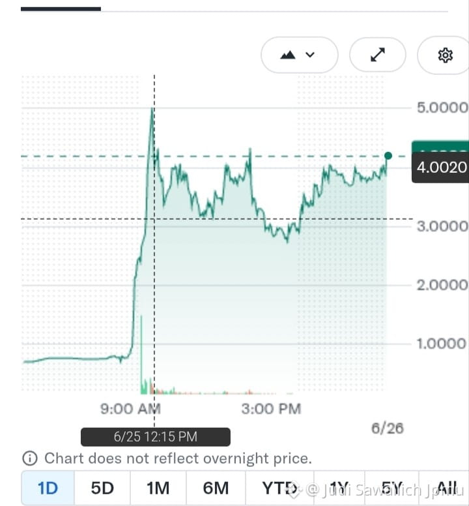
Task: Open chart type mountain icon
Action: click(x=288, y=55)
